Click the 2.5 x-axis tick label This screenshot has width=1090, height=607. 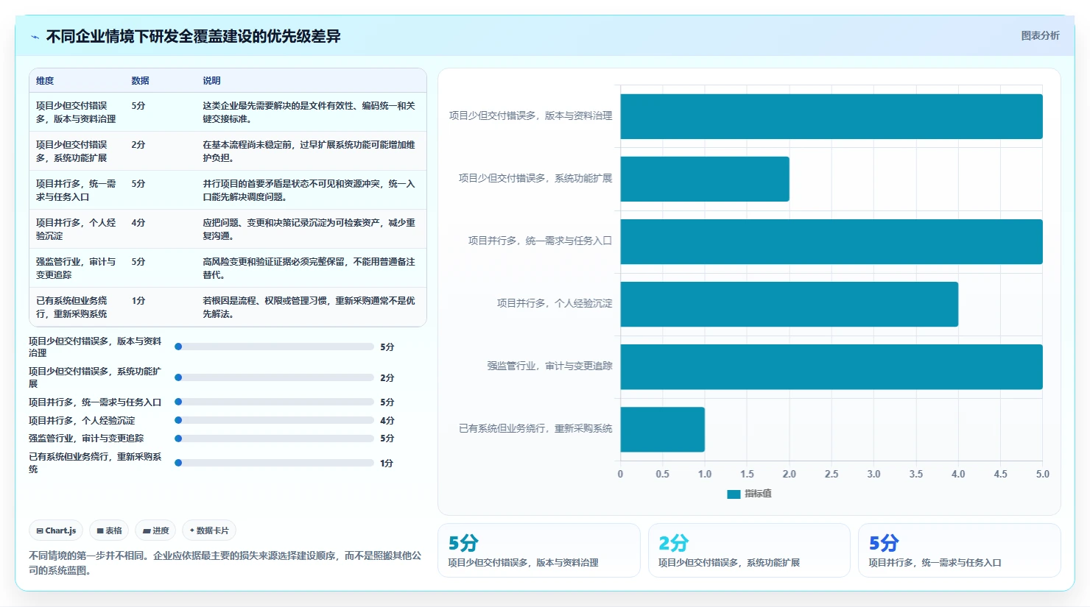click(x=831, y=474)
